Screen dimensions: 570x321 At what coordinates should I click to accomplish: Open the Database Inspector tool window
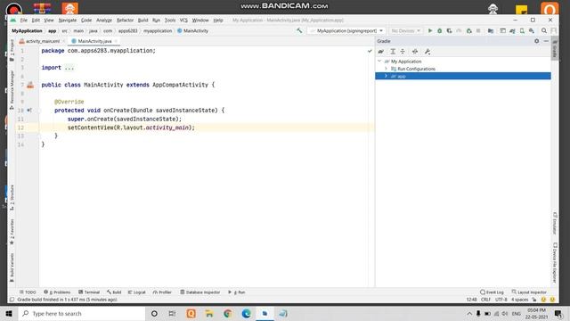click(x=199, y=292)
